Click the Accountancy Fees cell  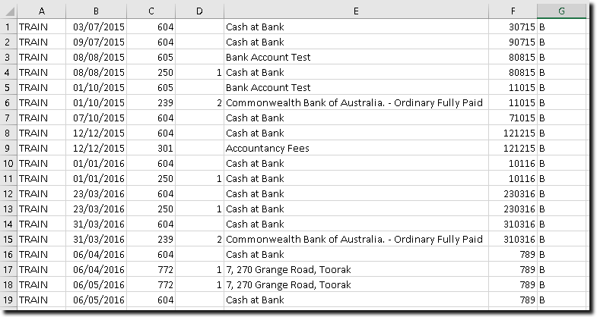coord(355,148)
